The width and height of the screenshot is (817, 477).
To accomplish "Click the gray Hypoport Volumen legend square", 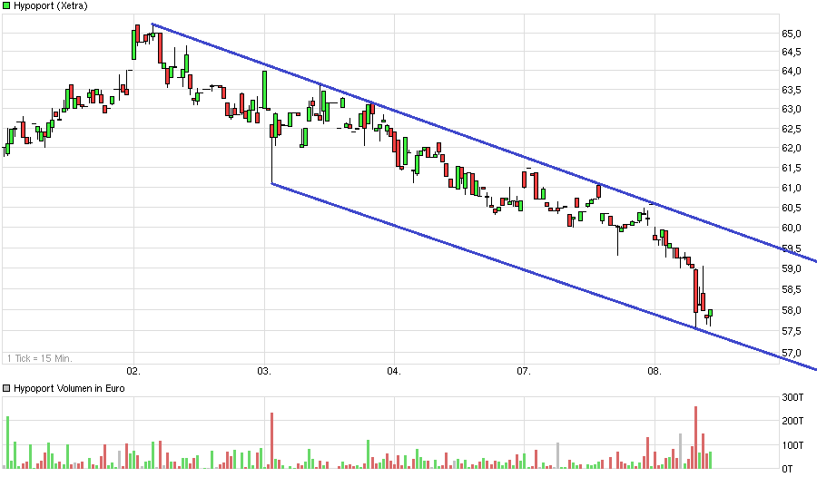I will pyautogui.click(x=6, y=388).
